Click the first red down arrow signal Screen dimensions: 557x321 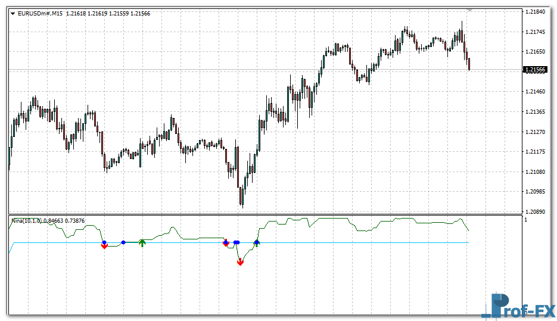pos(104,246)
